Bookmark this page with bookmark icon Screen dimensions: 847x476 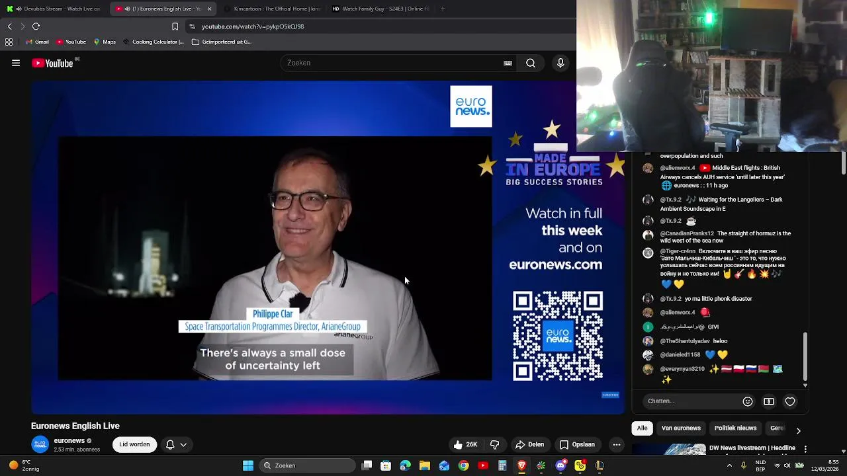(175, 26)
